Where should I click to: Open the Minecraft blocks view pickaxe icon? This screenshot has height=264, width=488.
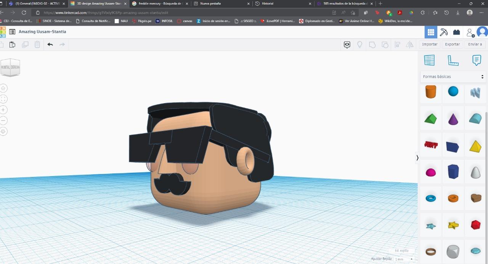(443, 32)
